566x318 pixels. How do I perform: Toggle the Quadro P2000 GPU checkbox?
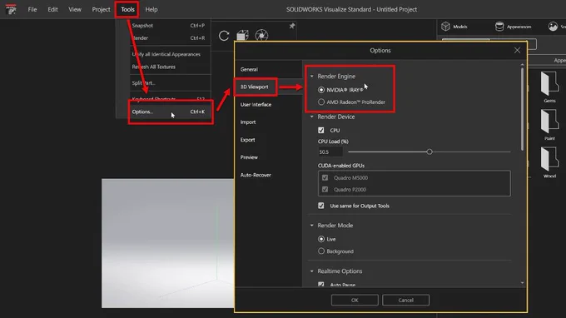coord(325,189)
